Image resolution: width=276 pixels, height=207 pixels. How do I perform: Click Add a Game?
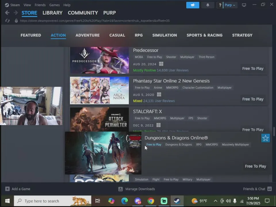18,189
